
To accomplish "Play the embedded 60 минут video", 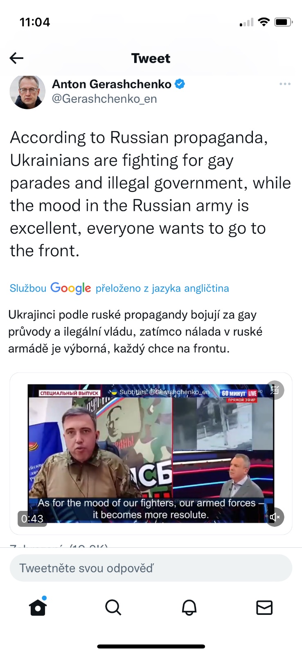I will click(151, 454).
